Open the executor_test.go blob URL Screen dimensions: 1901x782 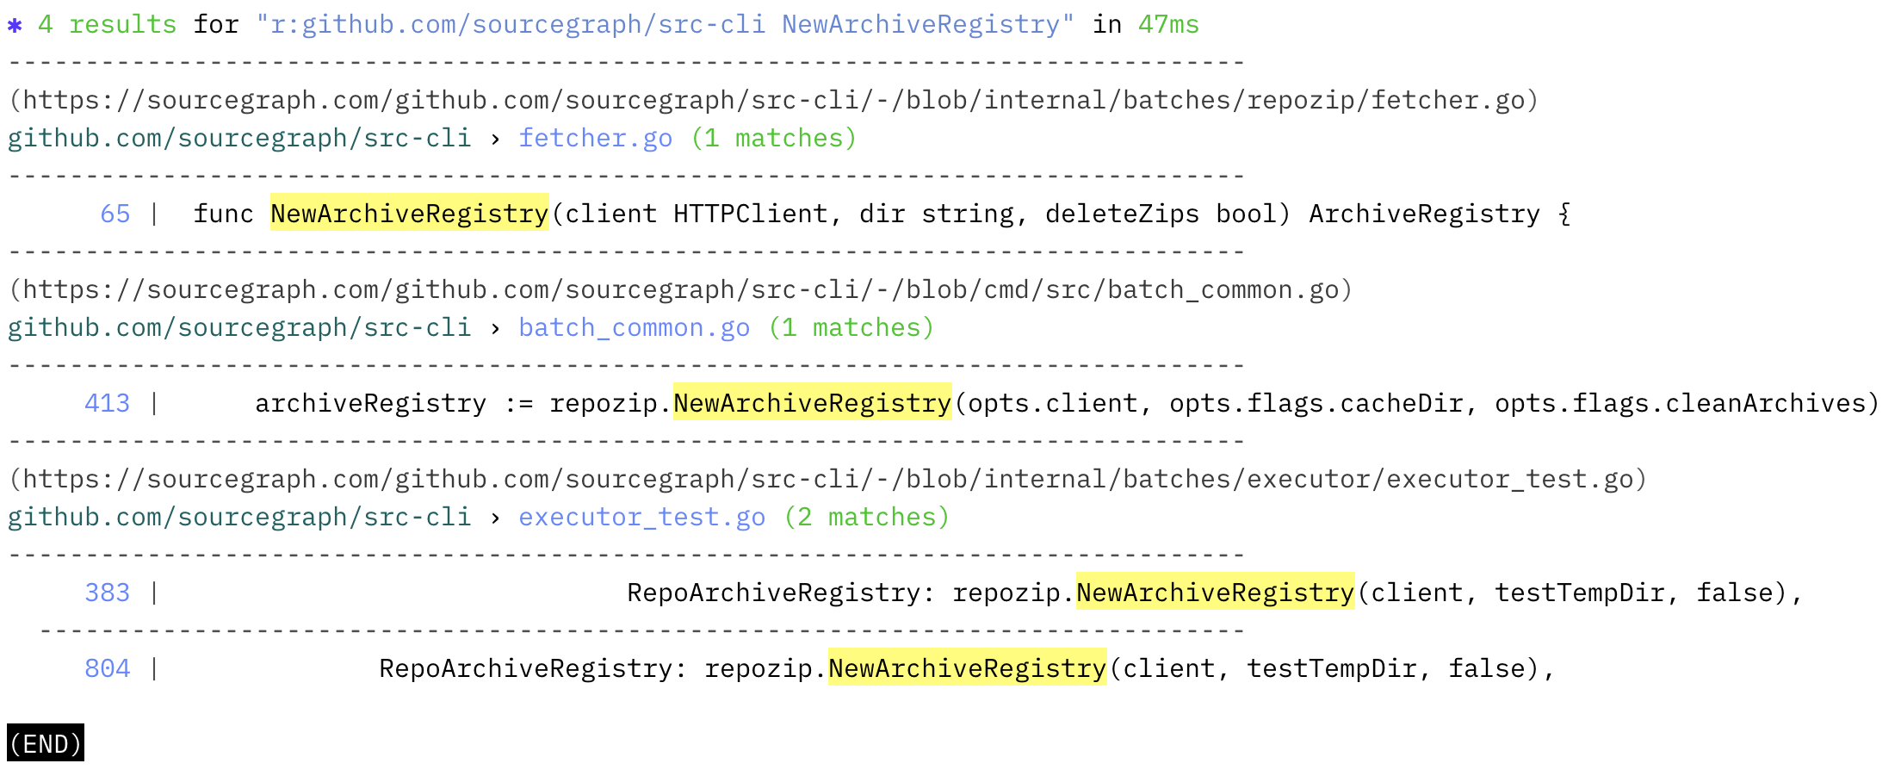point(828,479)
